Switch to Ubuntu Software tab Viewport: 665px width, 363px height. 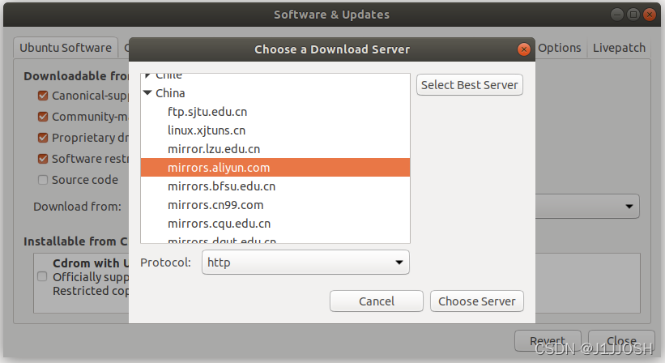pyautogui.click(x=66, y=48)
